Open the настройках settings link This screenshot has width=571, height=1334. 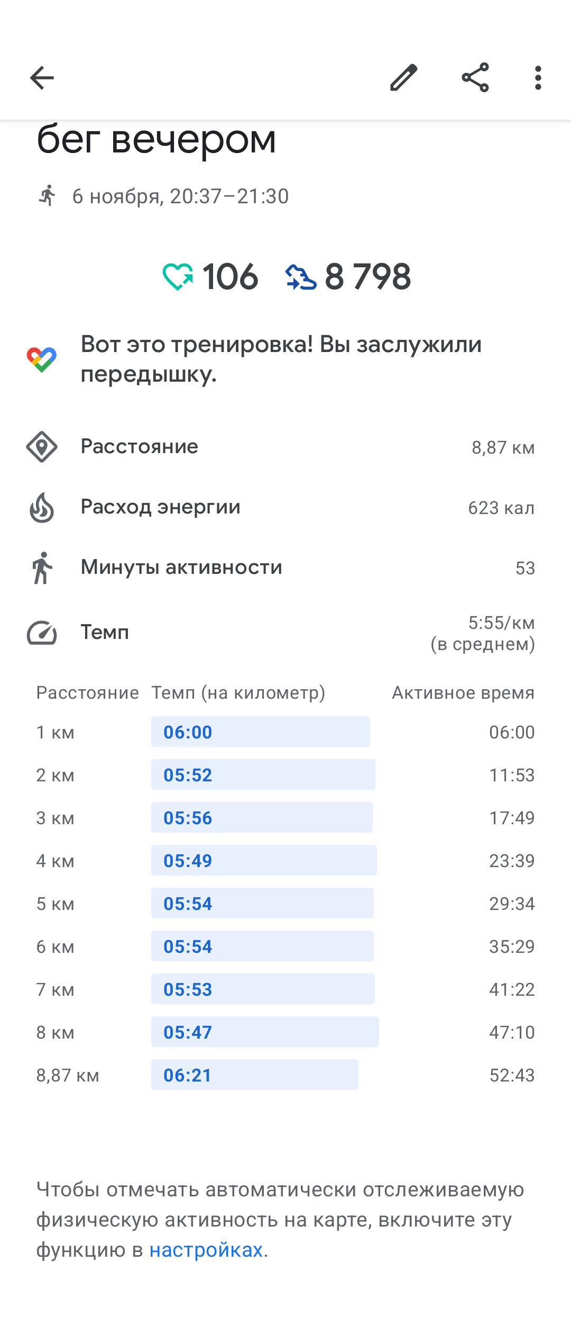coord(206,1250)
